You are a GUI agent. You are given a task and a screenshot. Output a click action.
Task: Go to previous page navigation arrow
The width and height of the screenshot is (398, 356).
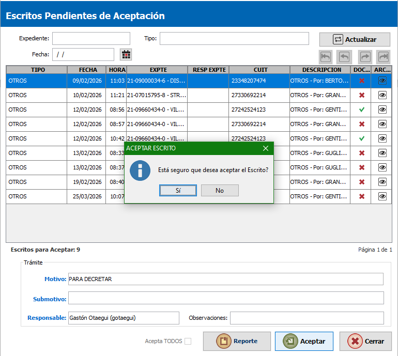click(344, 57)
